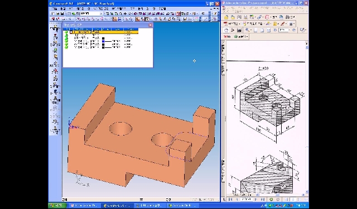Select the Snapshot camera tool in Acrobat
This screenshot has height=209, width=357.
coord(239,30)
